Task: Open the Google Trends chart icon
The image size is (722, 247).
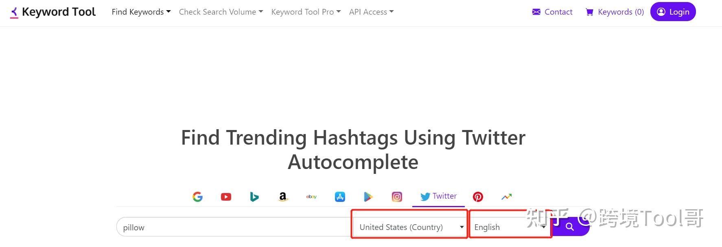Action: pos(506,197)
